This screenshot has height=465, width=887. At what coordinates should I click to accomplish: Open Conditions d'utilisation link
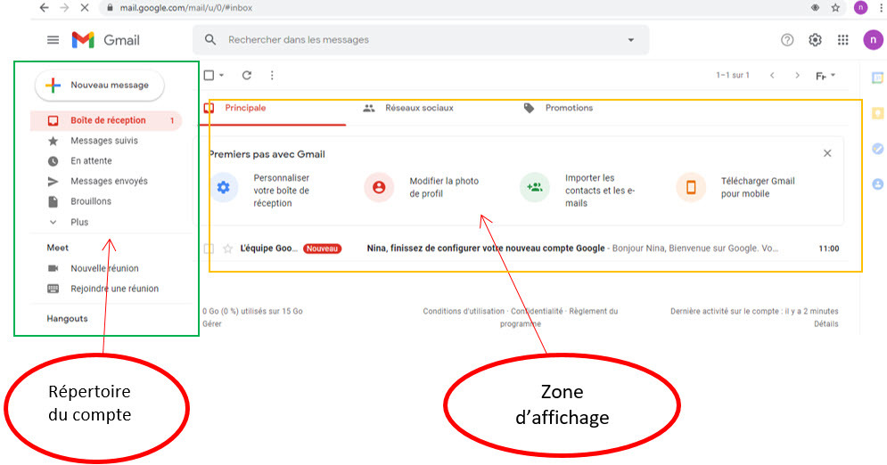pos(464,311)
